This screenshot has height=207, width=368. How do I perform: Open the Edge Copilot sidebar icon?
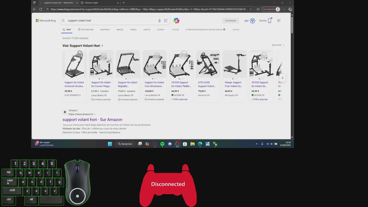[290, 9]
